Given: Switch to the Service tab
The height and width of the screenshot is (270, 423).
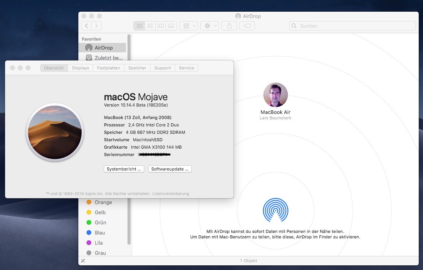Looking at the screenshot, I should pos(186,68).
